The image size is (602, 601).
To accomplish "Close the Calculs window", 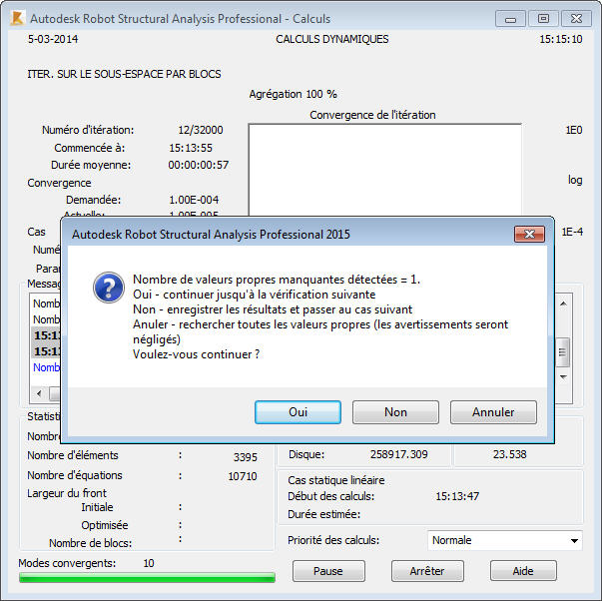I will point(576,19).
